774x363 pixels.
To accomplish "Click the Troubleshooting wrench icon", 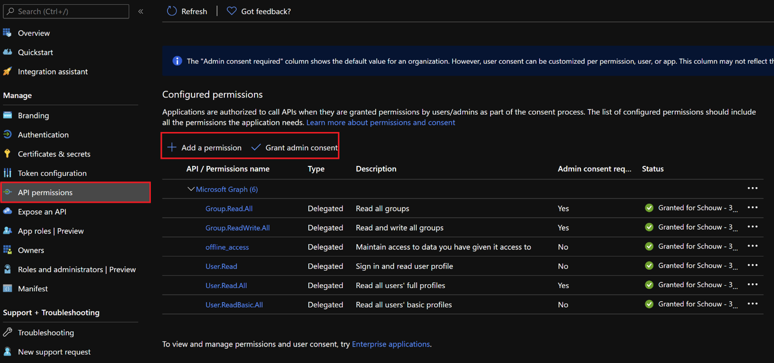I will (x=8, y=332).
